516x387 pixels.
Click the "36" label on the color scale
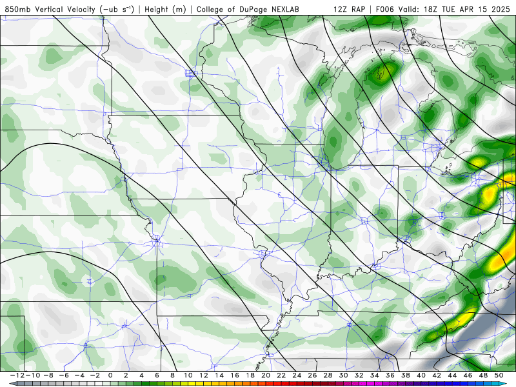click(390, 375)
